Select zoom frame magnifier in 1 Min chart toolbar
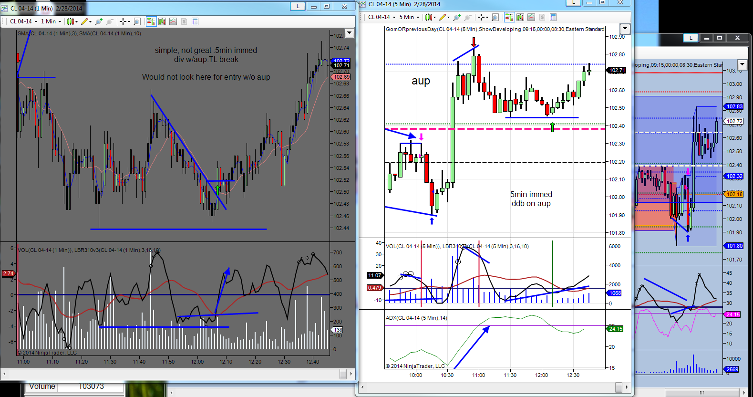Viewport: 753px width, 397px height. coord(137,21)
